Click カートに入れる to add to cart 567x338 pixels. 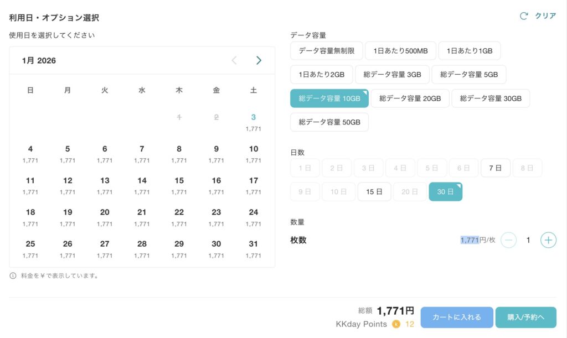(x=457, y=317)
